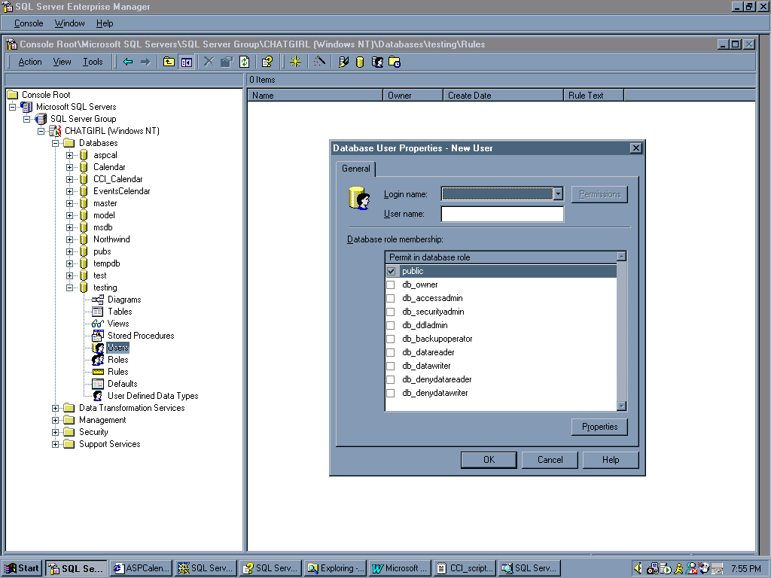Click the Run a Wizard wand icon

tap(319, 62)
